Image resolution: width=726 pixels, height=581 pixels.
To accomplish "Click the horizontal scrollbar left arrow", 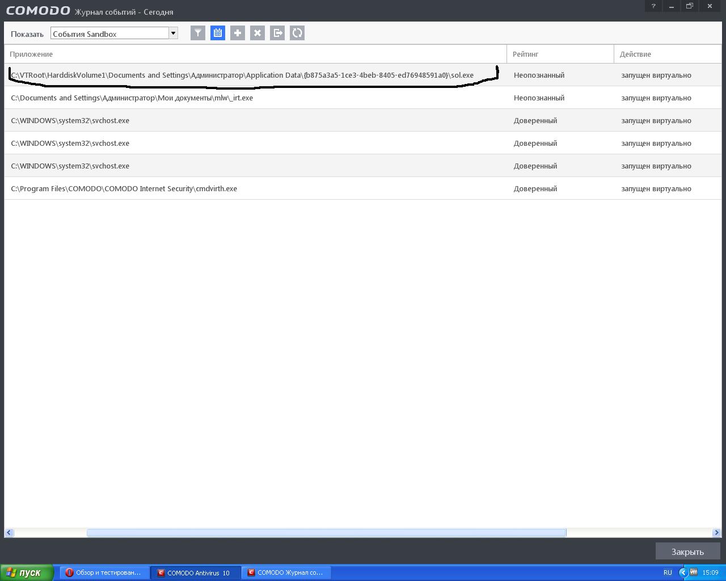I will click(9, 532).
